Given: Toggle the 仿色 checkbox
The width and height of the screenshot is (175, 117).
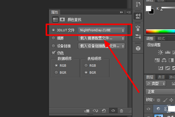Looking at the screenshot, I should point(54,53).
